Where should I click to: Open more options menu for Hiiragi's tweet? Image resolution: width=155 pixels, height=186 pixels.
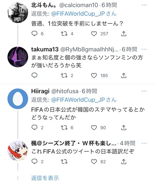pos(144,91)
